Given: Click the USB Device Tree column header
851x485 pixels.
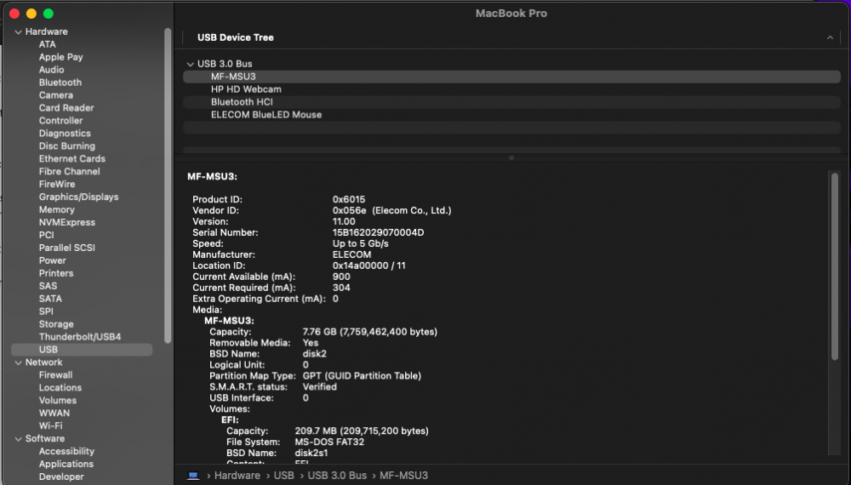Looking at the screenshot, I should point(236,37).
